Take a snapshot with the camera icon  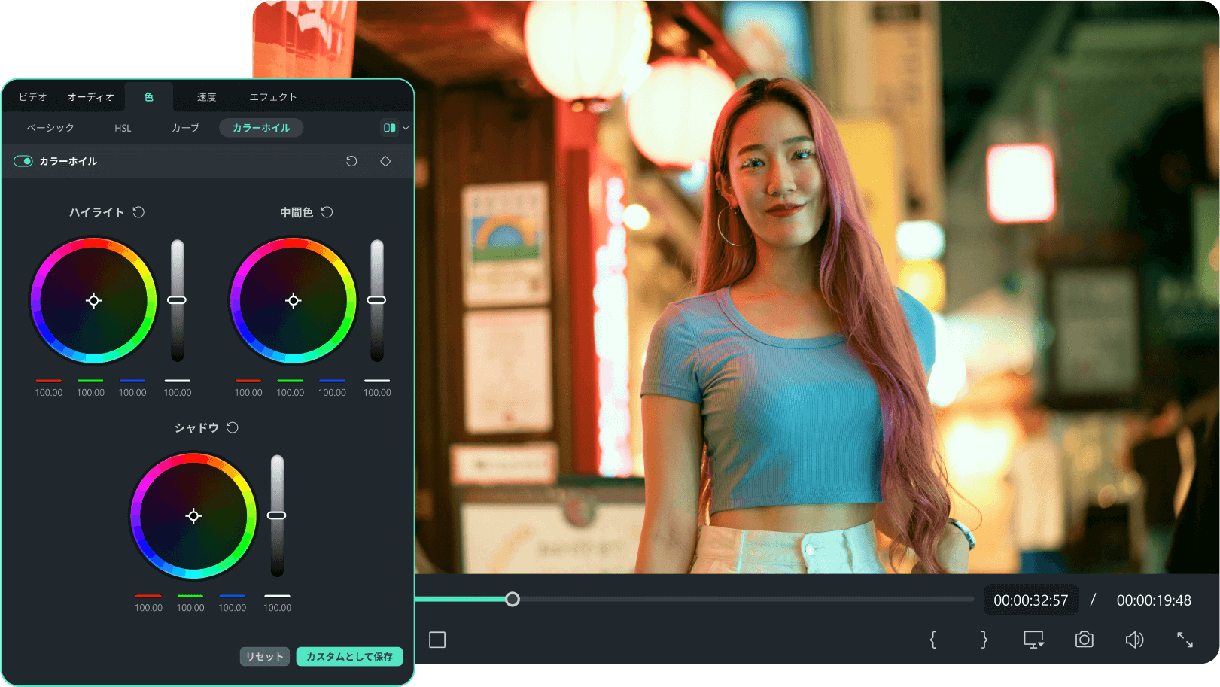click(1085, 640)
